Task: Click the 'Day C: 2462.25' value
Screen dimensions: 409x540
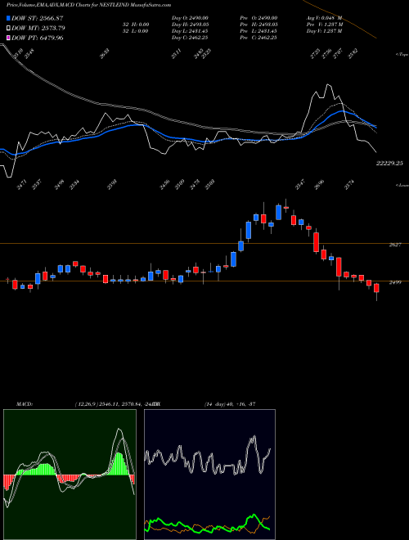Action: (x=190, y=38)
